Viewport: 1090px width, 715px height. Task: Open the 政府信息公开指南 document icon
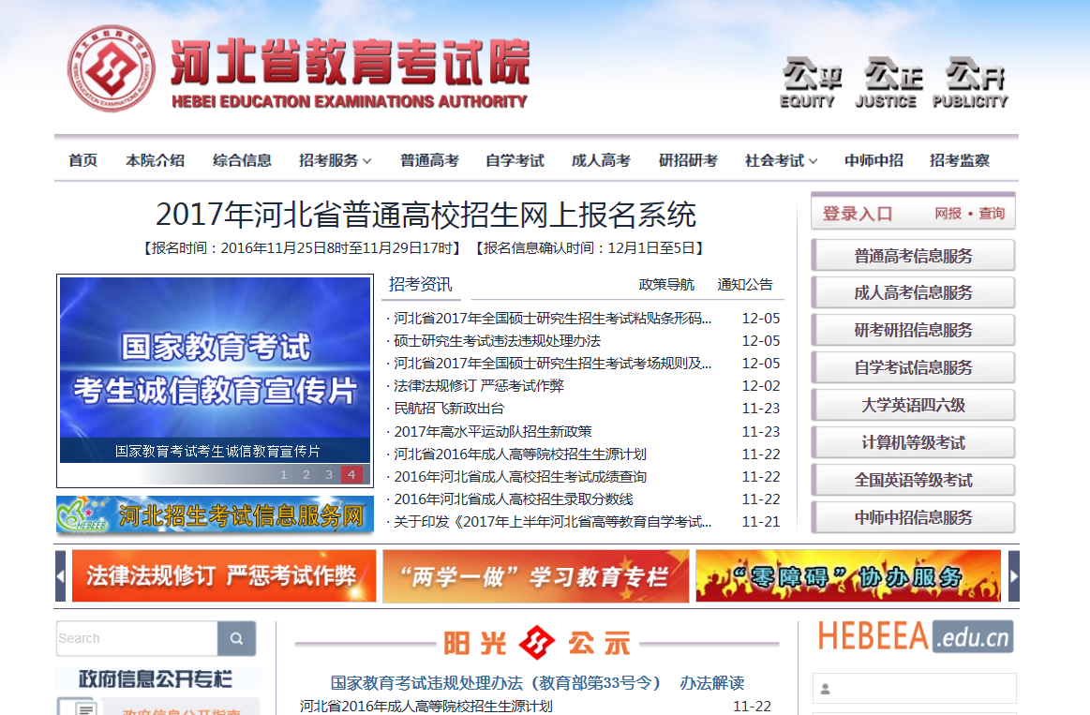(x=77, y=708)
